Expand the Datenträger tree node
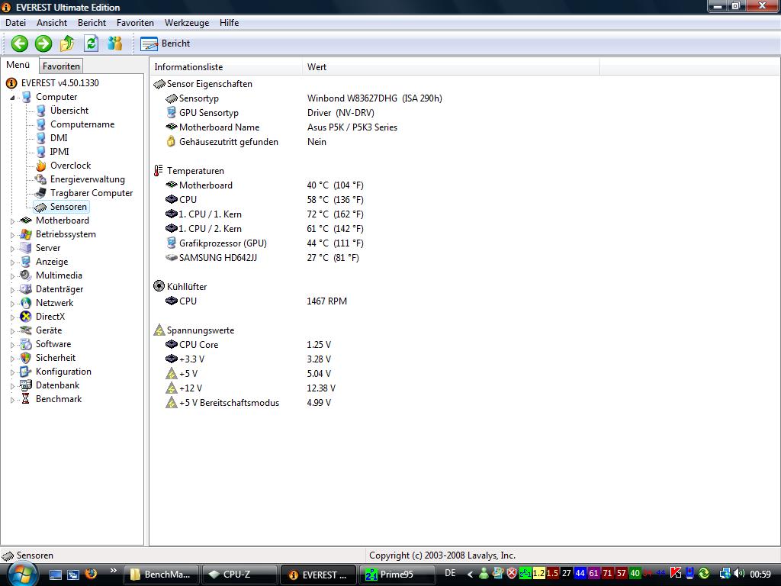 click(13, 289)
